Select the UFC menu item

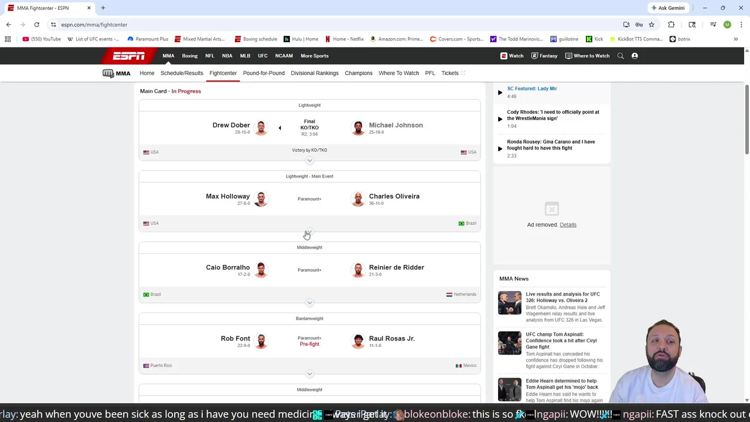(262, 56)
